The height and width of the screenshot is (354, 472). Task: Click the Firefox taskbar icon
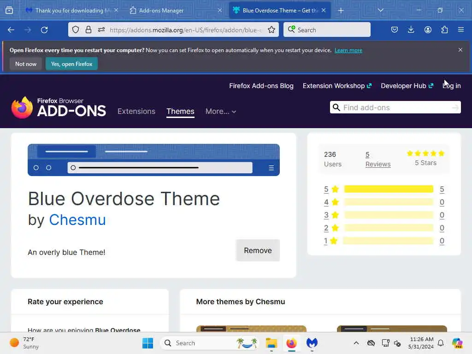pos(291,343)
